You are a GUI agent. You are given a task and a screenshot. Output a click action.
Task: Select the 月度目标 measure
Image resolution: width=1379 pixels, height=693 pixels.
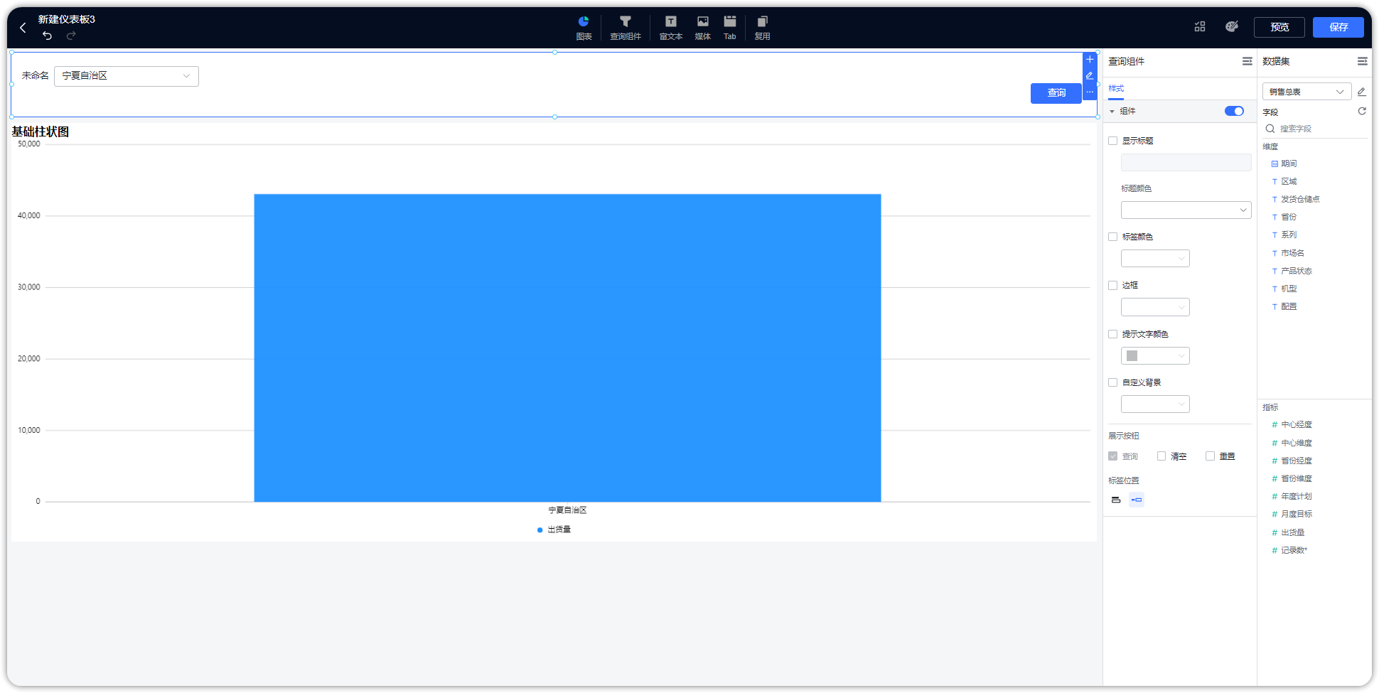[x=1297, y=514]
